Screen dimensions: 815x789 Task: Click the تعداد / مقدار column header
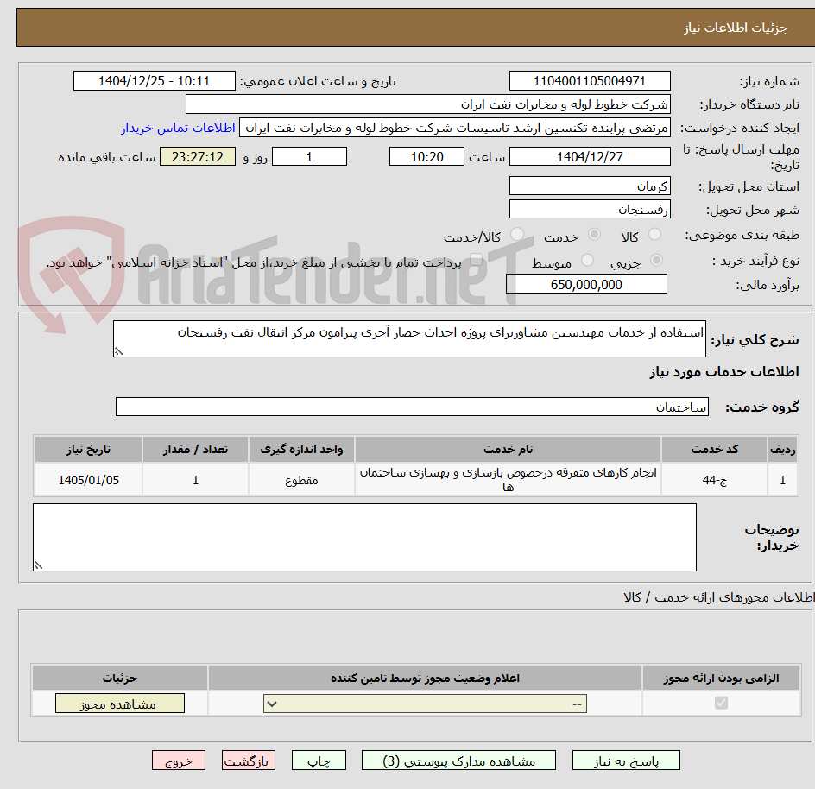tap(195, 450)
